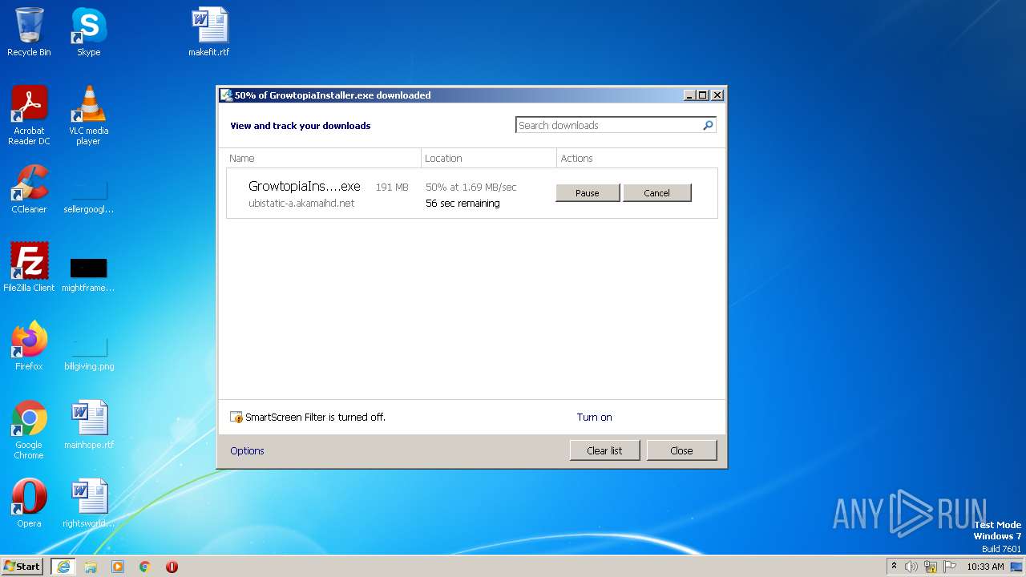Click the Start button
This screenshot has height=577, width=1026.
[x=22, y=566]
